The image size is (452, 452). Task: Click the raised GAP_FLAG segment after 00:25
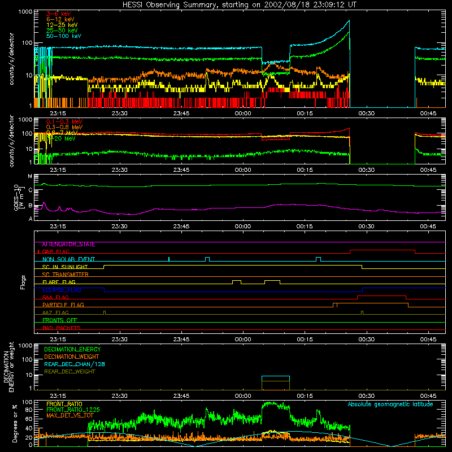[383, 251]
